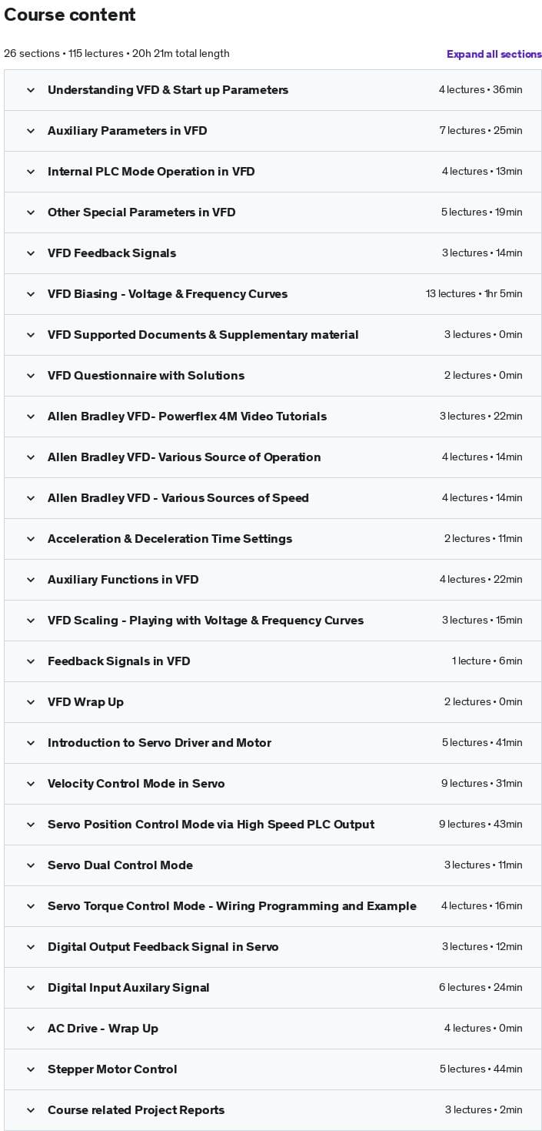Open the Other Special Parameters in VFD section
The width and height of the screenshot is (542, 1131).
pos(141,212)
